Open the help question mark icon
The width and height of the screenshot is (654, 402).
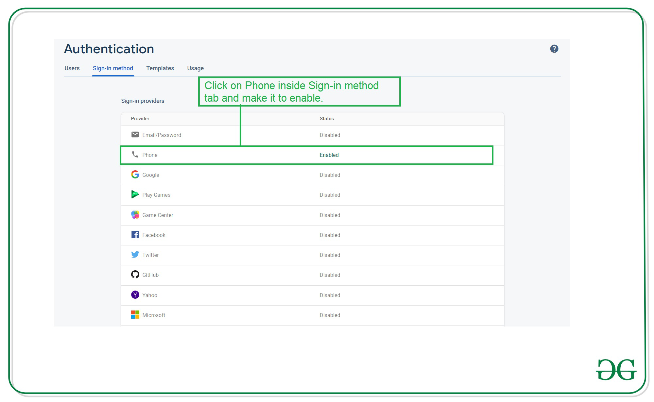[554, 49]
